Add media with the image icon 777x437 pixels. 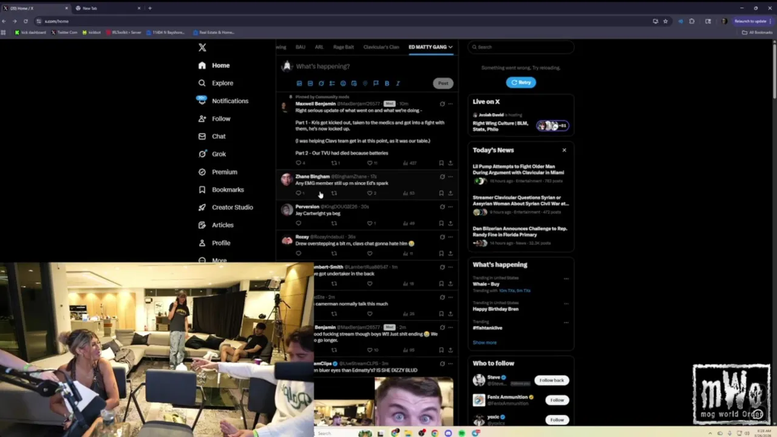pos(299,83)
